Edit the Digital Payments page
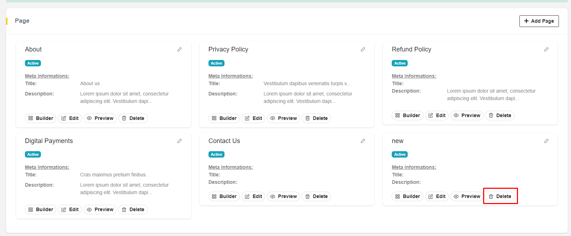This screenshot has height=236, width=571. [x=70, y=209]
